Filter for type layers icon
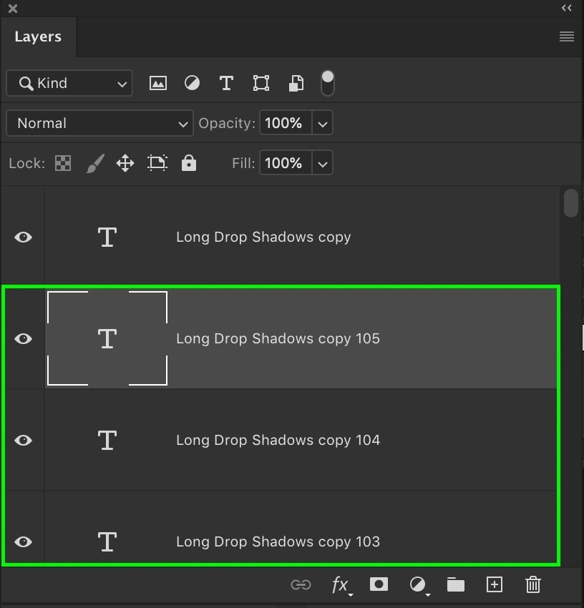Screen dimensions: 584x608 226,83
